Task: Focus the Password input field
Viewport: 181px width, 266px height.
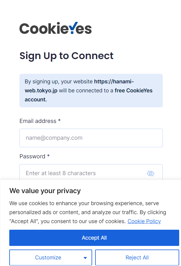Action: (x=84, y=173)
